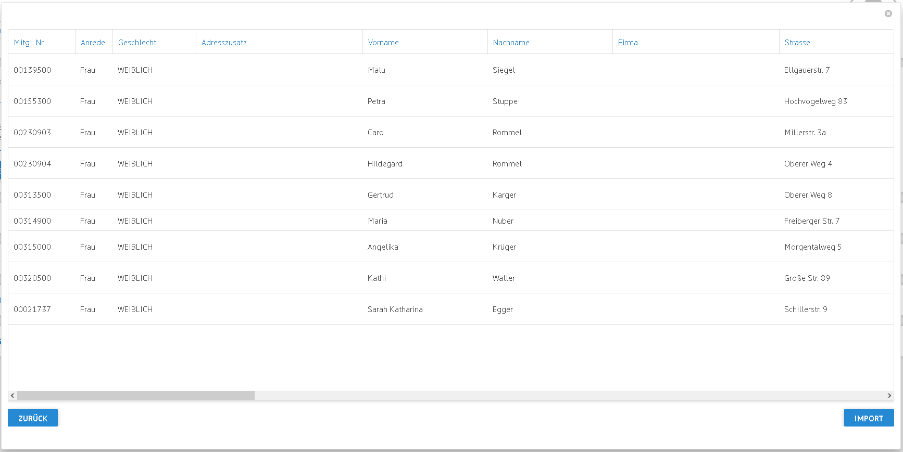The image size is (903, 452).
Task: Sort by Vorname column header
Action: [383, 43]
